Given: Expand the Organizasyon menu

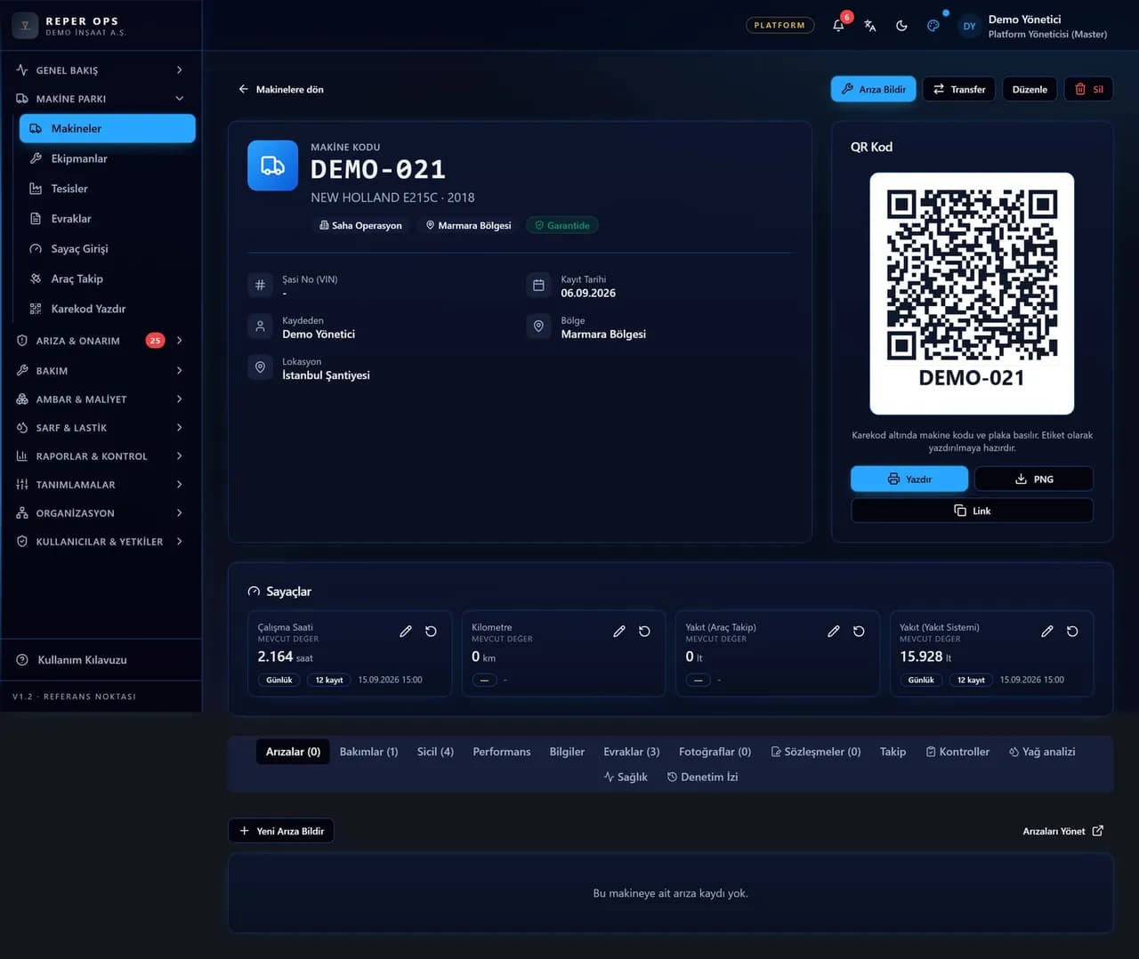Looking at the screenshot, I should click(x=101, y=512).
